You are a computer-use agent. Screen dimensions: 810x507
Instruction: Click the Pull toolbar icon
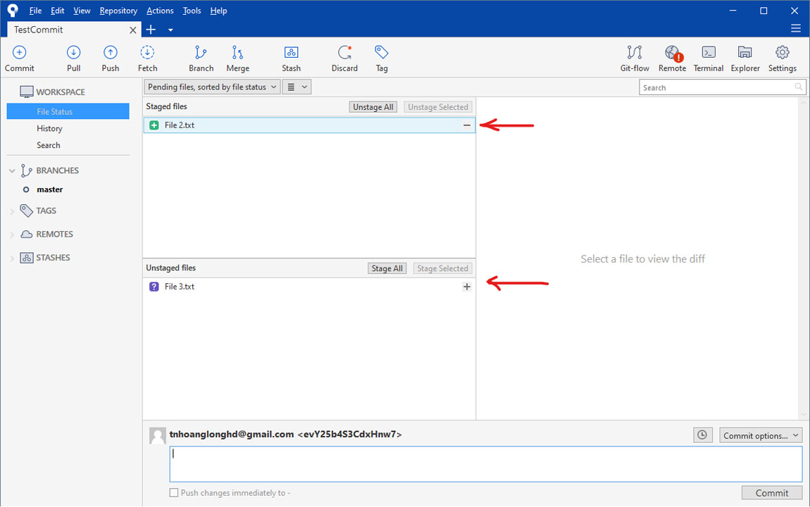pyautogui.click(x=73, y=53)
